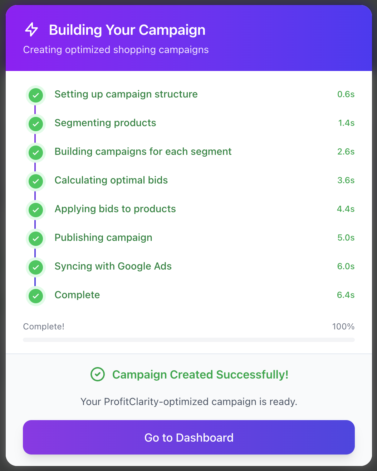
Task: Click the Campaign Created Successfully heading
Action: (x=200, y=375)
